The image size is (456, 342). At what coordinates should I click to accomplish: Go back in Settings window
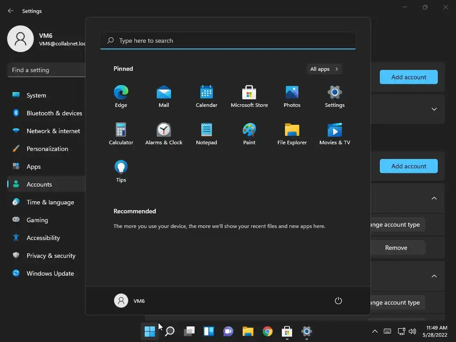(x=11, y=11)
